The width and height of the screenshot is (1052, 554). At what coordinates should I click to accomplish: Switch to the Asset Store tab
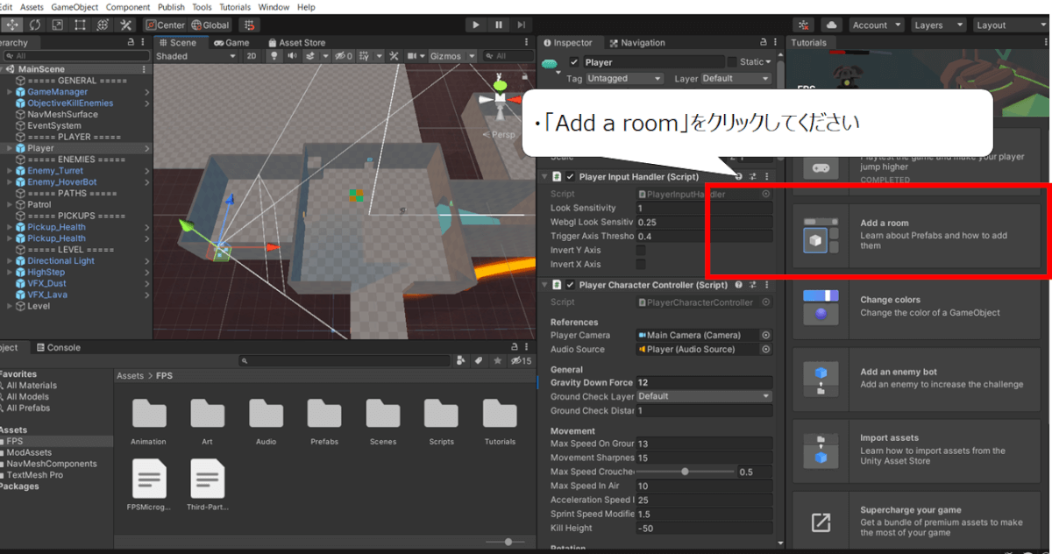point(296,42)
